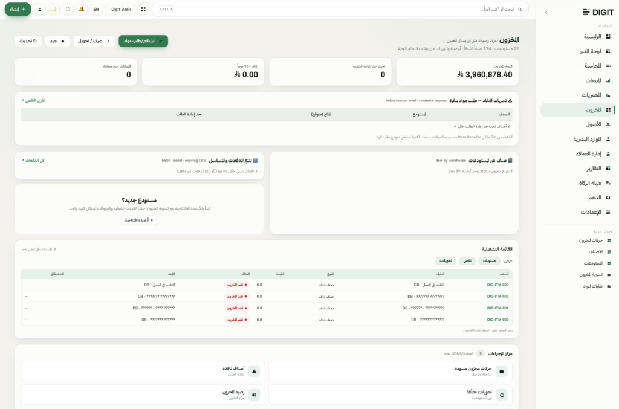Image resolution: width=619 pixels, height=409 pixels.
Task: Select إدارة العملاء in the sidebar
Action: click(577, 153)
